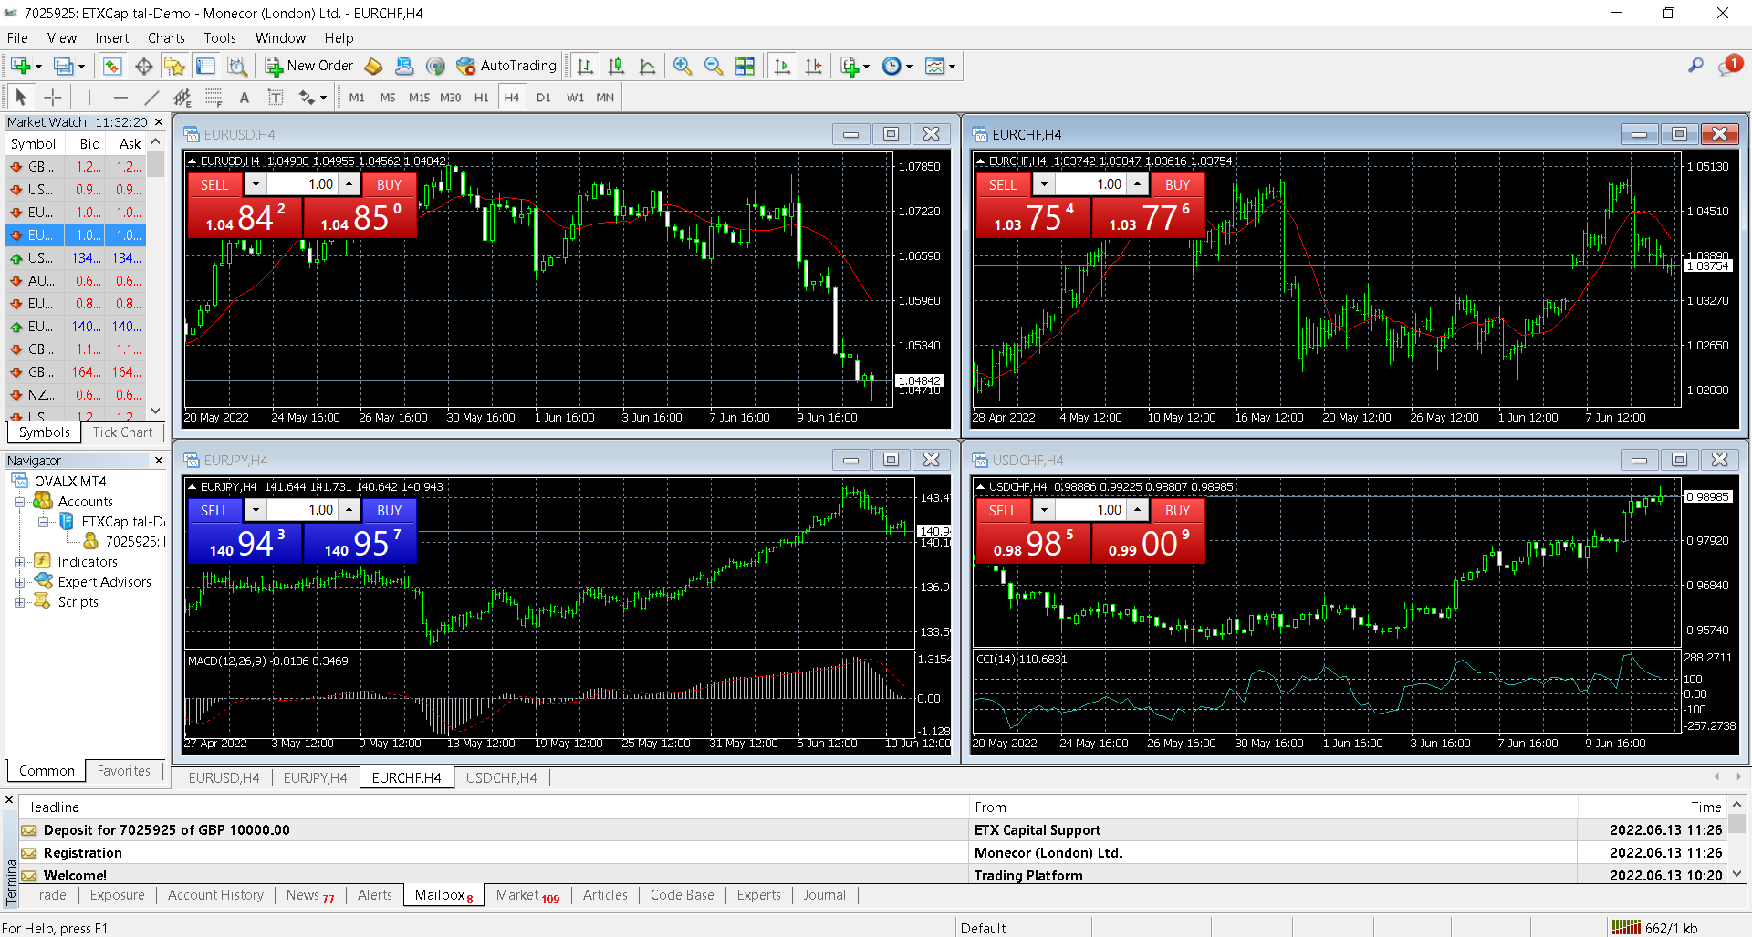1752x937 pixels.
Task: Open the search magnifier at top right
Action: 1695,66
